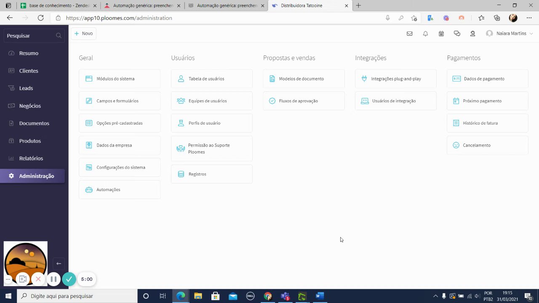The image size is (539, 303).
Task: Go to Clientes in the sidebar
Action: pyautogui.click(x=29, y=71)
